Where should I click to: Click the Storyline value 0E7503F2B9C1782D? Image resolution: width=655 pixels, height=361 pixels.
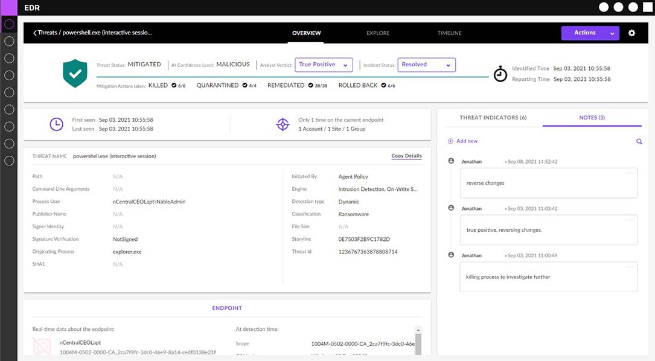click(x=364, y=240)
